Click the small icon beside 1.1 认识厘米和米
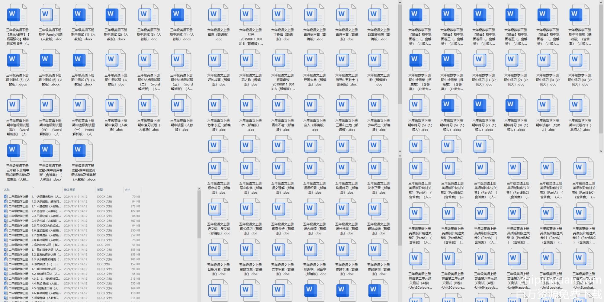The height and width of the screenshot is (302, 604). pos(6,197)
